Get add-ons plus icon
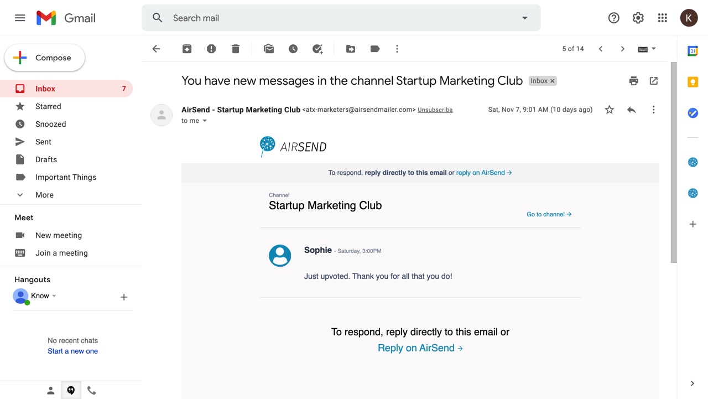 pos(693,224)
